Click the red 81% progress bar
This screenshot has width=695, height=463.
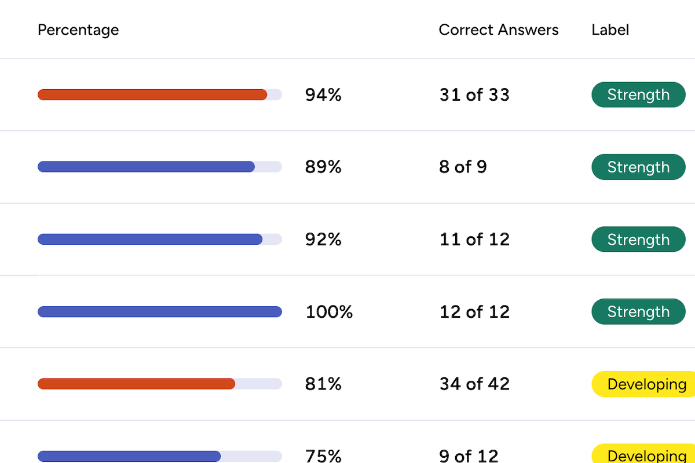[136, 384]
